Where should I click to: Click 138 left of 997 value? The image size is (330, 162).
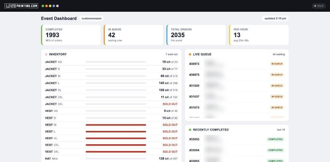click(168, 159)
